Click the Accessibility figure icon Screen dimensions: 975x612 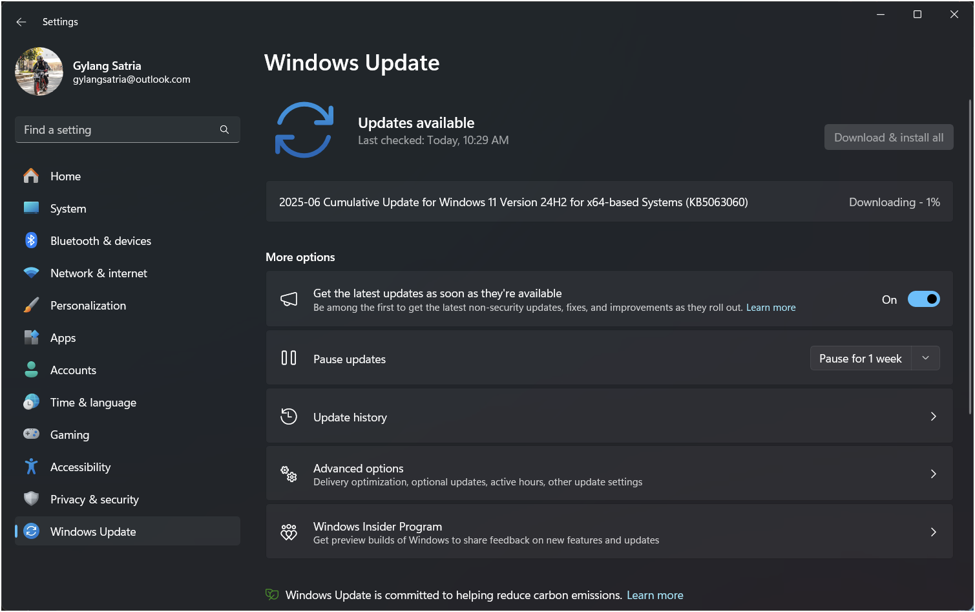tap(31, 467)
